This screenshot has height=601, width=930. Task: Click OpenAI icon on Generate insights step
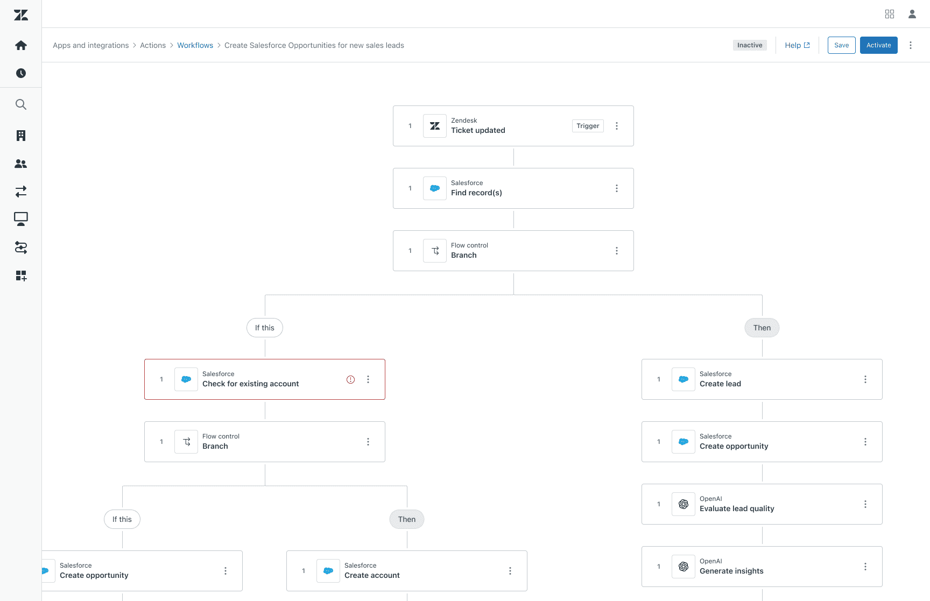pos(684,567)
